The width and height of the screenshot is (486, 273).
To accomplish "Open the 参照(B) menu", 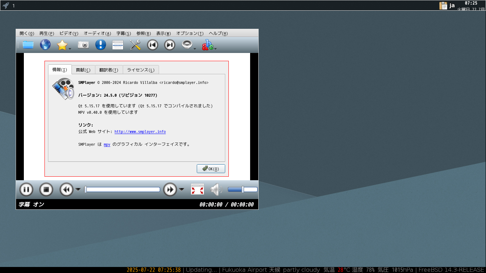I will pyautogui.click(x=144, y=33).
